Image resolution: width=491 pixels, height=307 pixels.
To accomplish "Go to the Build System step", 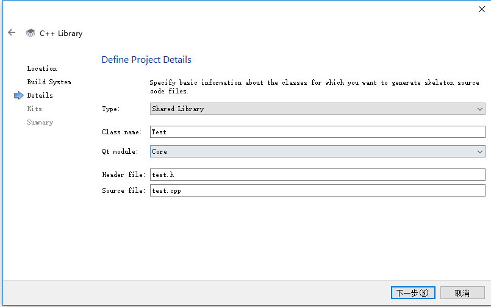I will click(49, 82).
